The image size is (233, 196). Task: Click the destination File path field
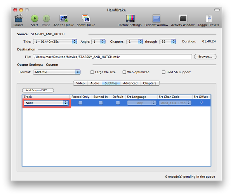112,57
